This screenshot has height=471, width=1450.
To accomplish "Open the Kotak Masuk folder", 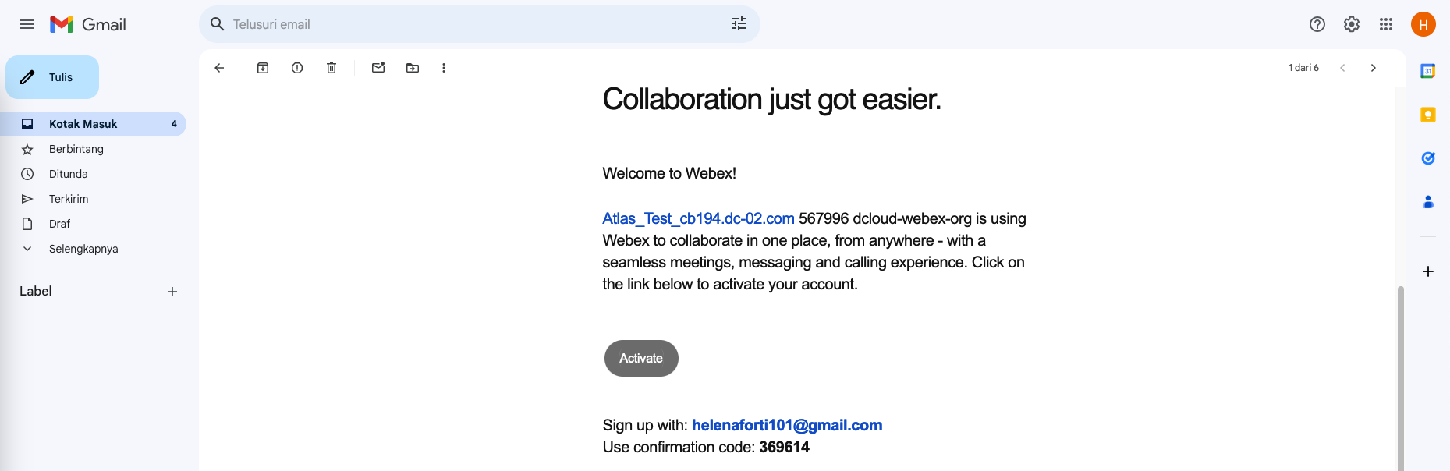I will pyautogui.click(x=83, y=124).
